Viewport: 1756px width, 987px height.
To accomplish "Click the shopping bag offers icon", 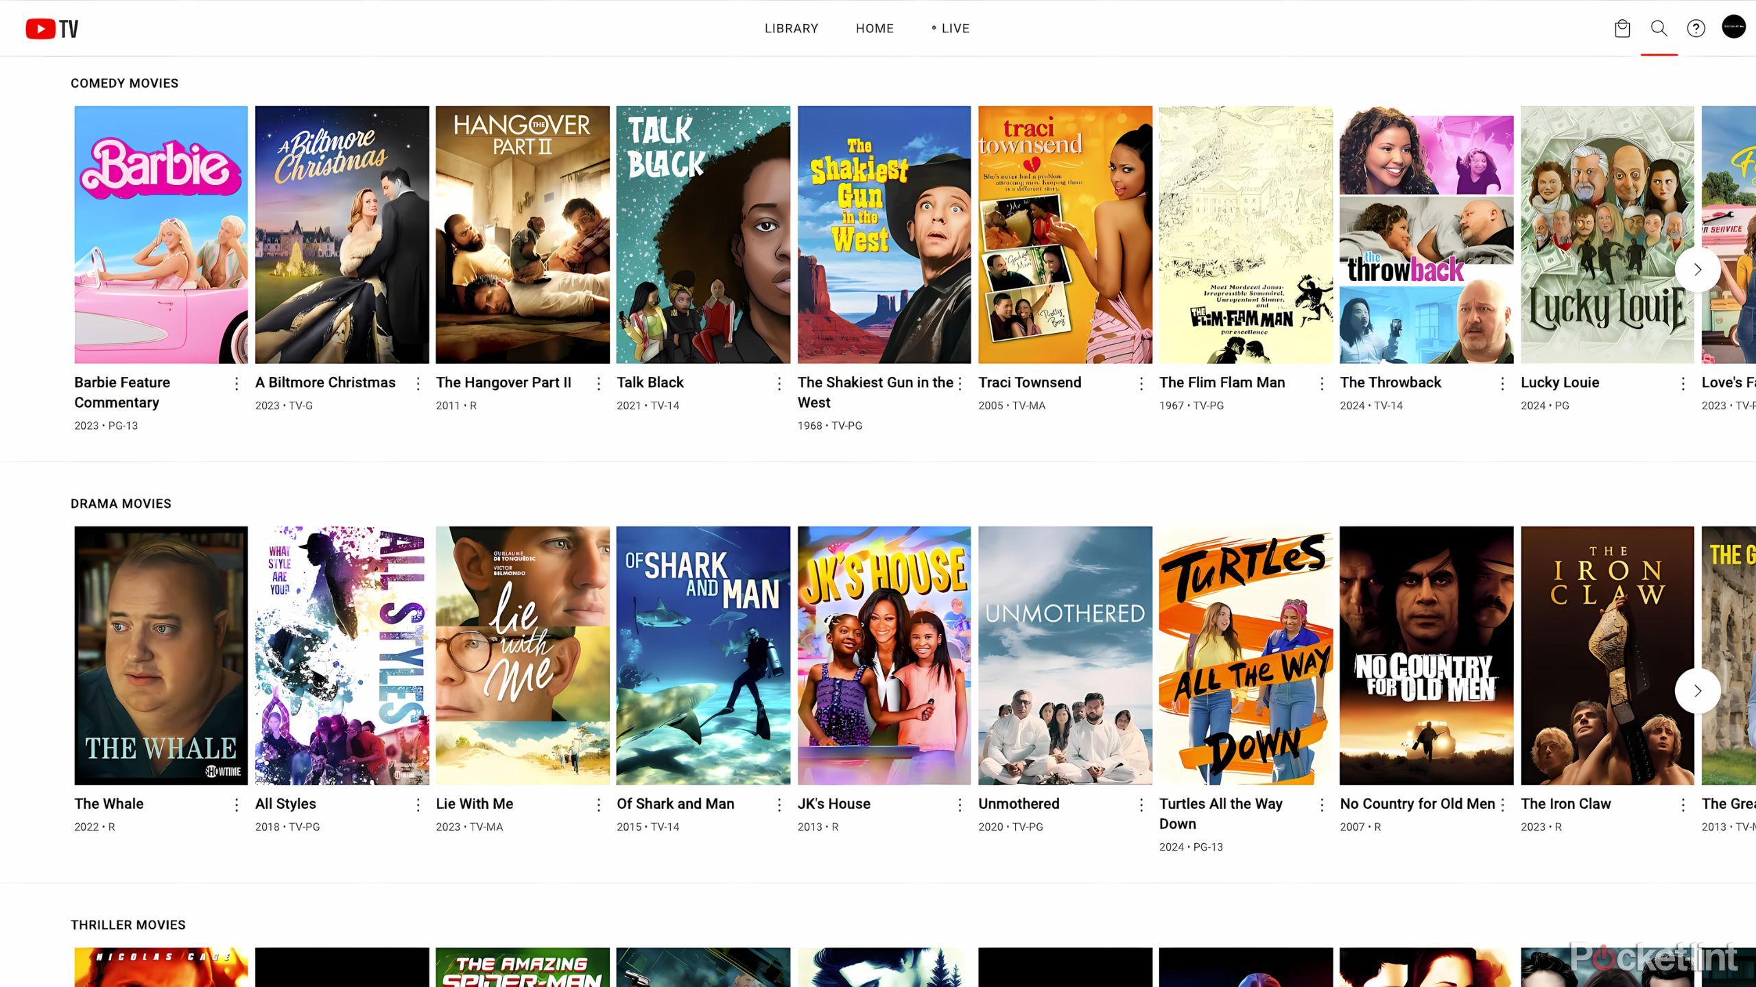I will (x=1622, y=28).
